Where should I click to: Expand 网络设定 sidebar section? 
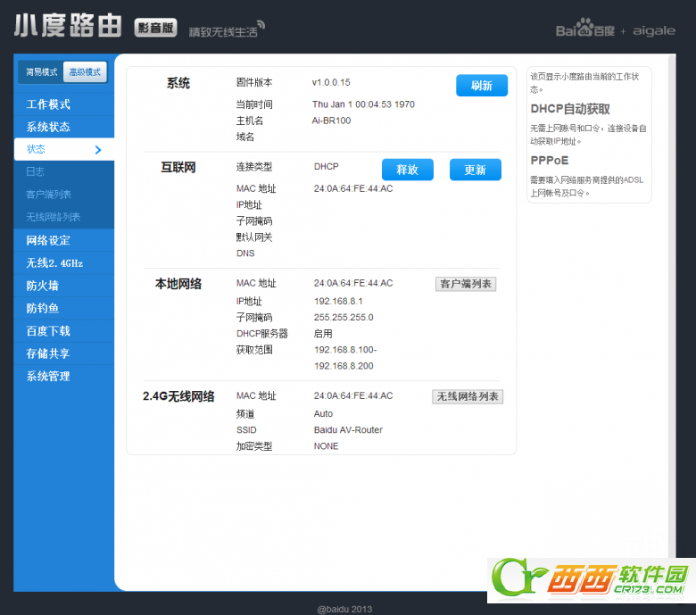(x=64, y=240)
